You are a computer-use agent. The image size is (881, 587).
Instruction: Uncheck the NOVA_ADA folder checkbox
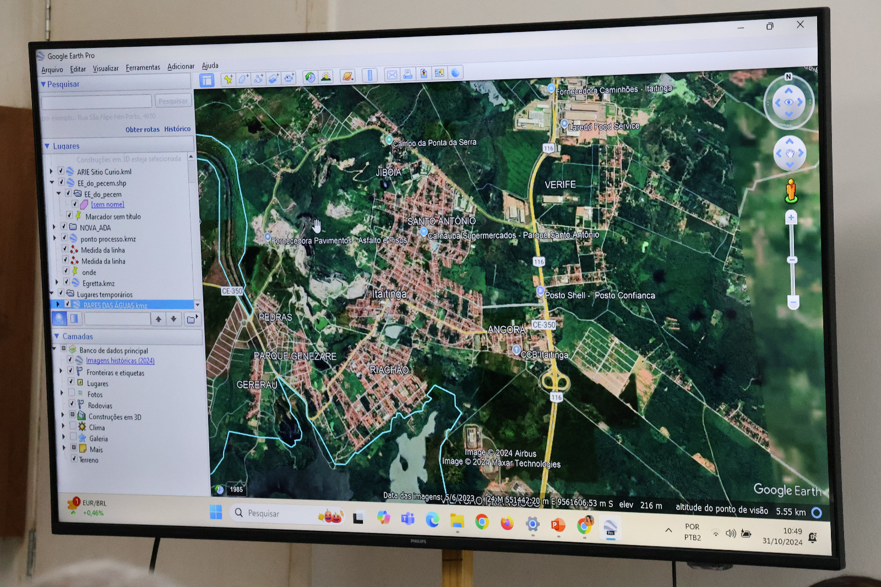[x=63, y=226]
